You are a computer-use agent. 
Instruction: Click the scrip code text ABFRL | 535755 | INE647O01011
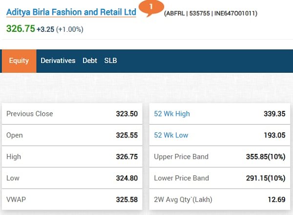(x=210, y=14)
